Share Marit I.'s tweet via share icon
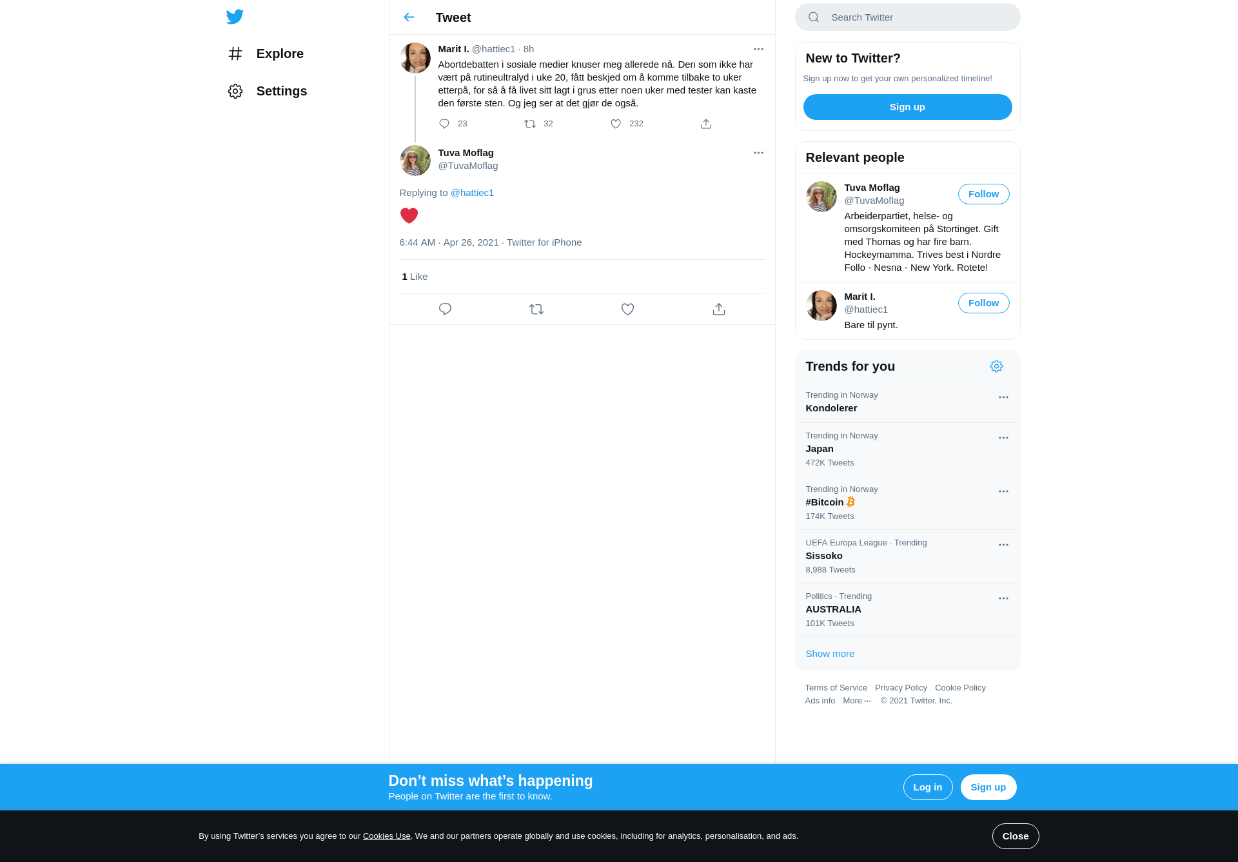The width and height of the screenshot is (1238, 862). (706, 124)
